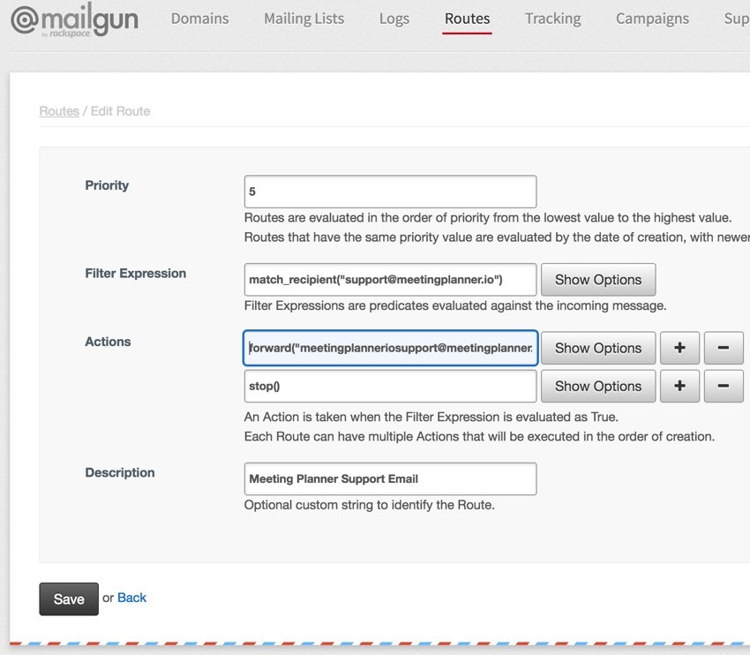Open the Tracking tab
750x655 pixels.
(x=553, y=19)
